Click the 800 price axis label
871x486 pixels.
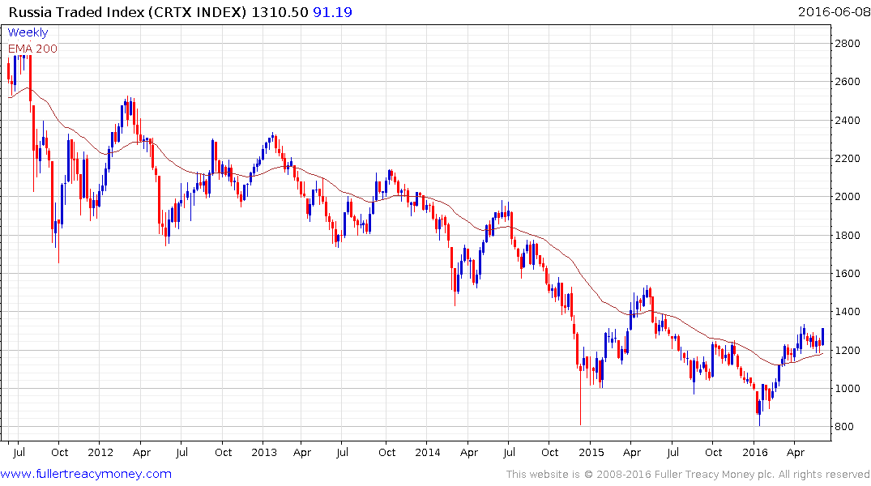(x=844, y=427)
